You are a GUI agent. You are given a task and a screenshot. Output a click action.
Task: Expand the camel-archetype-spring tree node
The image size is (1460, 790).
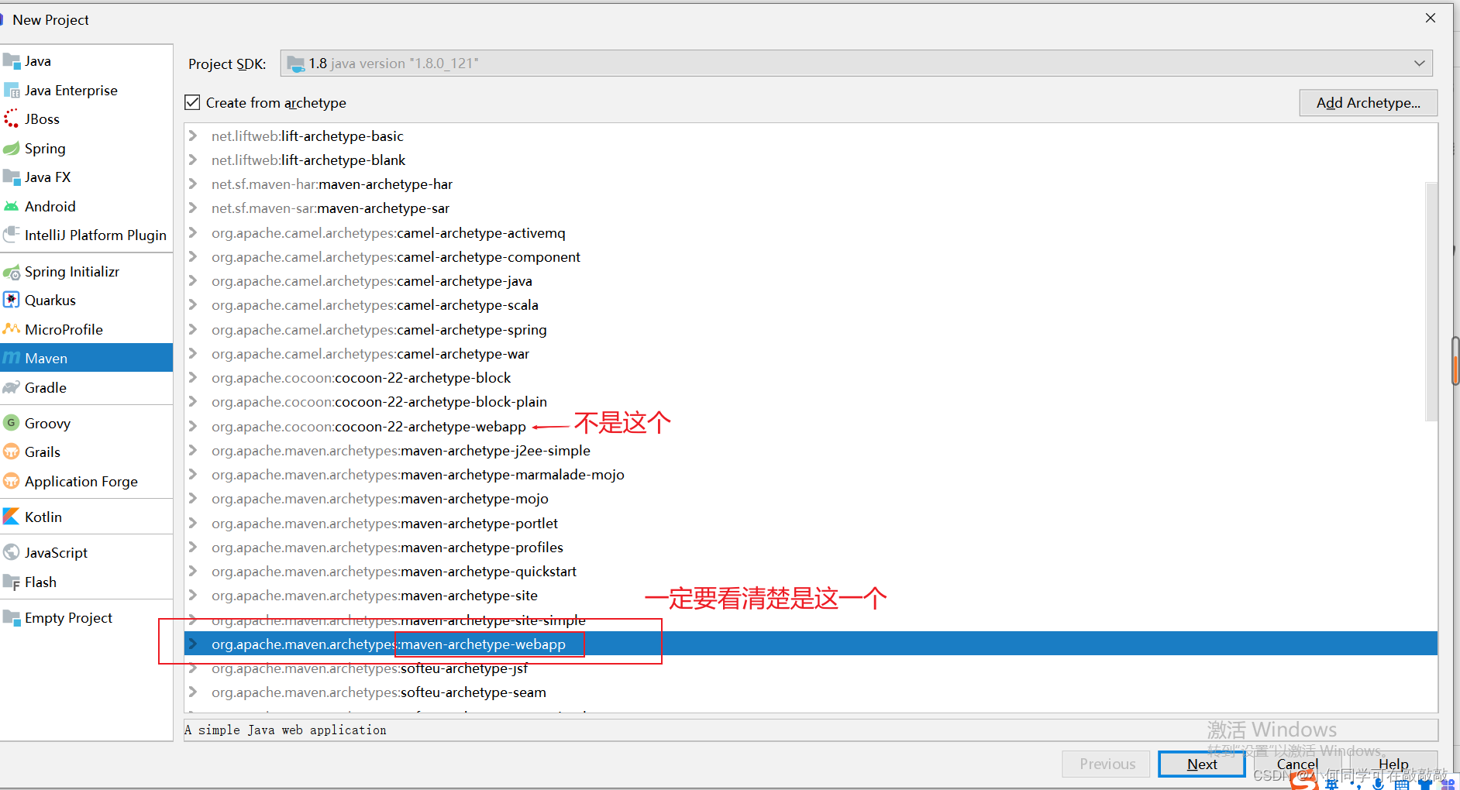pos(192,329)
